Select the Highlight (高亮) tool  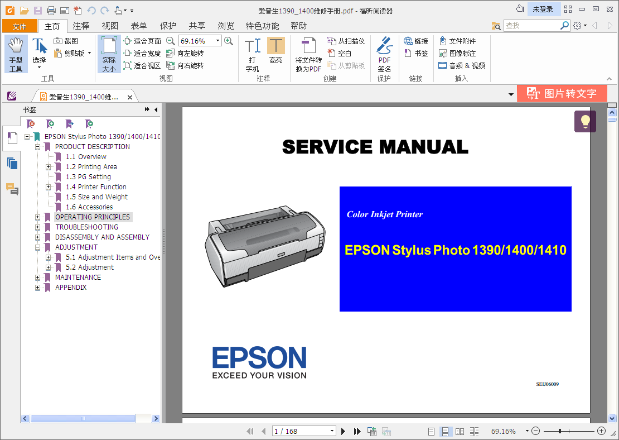pos(276,51)
